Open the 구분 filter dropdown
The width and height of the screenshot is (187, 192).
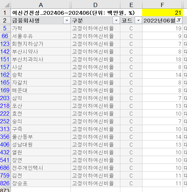[116, 20]
